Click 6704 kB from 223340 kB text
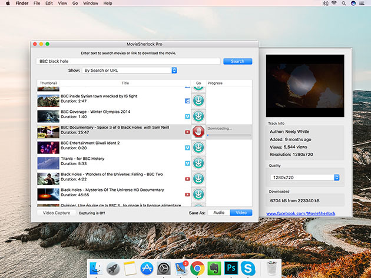 pyautogui.click(x=294, y=200)
